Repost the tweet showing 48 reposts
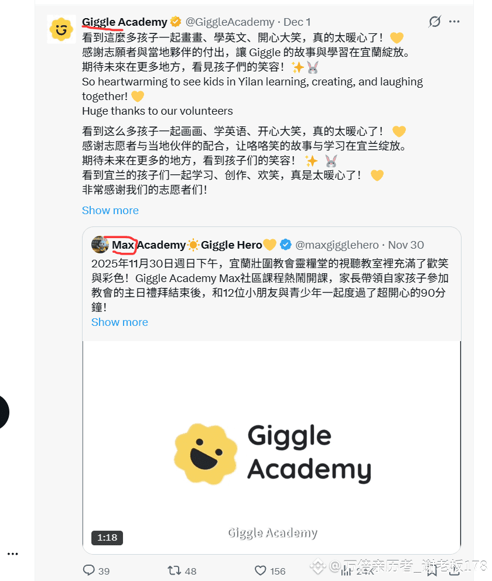Viewport: 492px width, 581px height. (182, 570)
